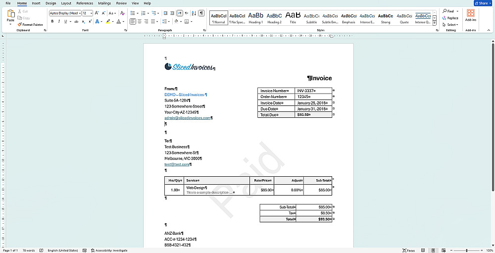The width and height of the screenshot is (495, 253).
Task: Adjust the zoom slider in status bar
Action: [x=467, y=251]
